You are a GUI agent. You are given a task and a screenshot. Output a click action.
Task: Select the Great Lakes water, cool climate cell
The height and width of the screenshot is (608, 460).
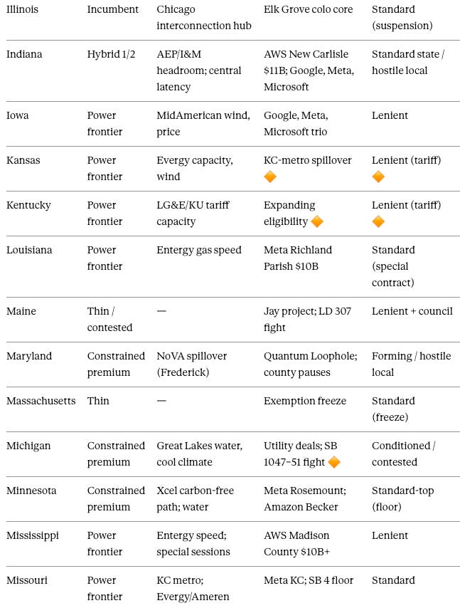click(x=199, y=454)
